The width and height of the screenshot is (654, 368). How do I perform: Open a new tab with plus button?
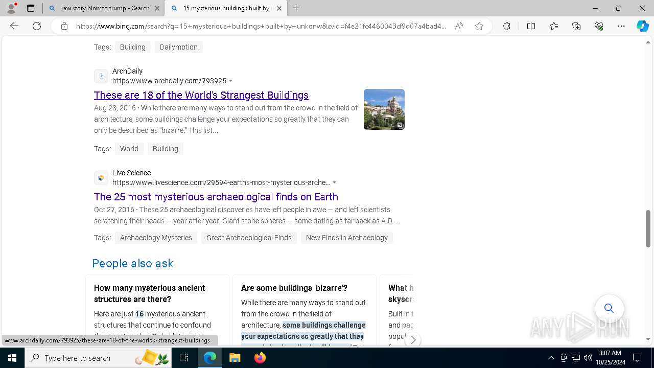point(296,8)
